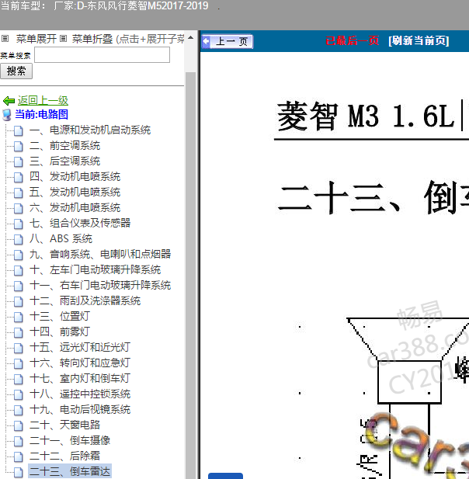Click the page icon beside 十、左车门电动玻璃升降系统

click(x=19, y=270)
